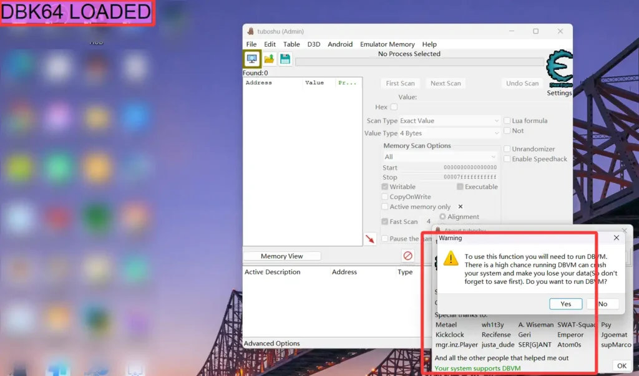Open the process list computer icon
Viewport: 639px width, 376px height.
click(x=252, y=59)
